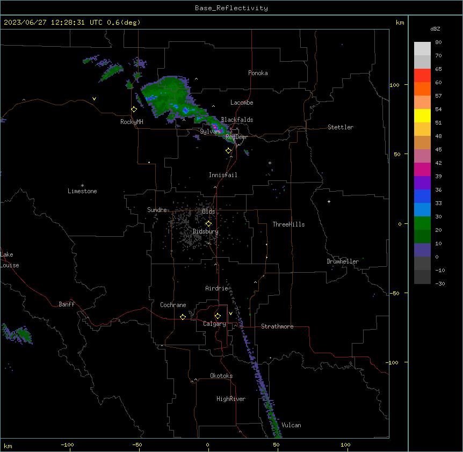Select the yellow diamond marker above Calgary label
Image resolution: width=463 pixels, height=452 pixels.
218,316
